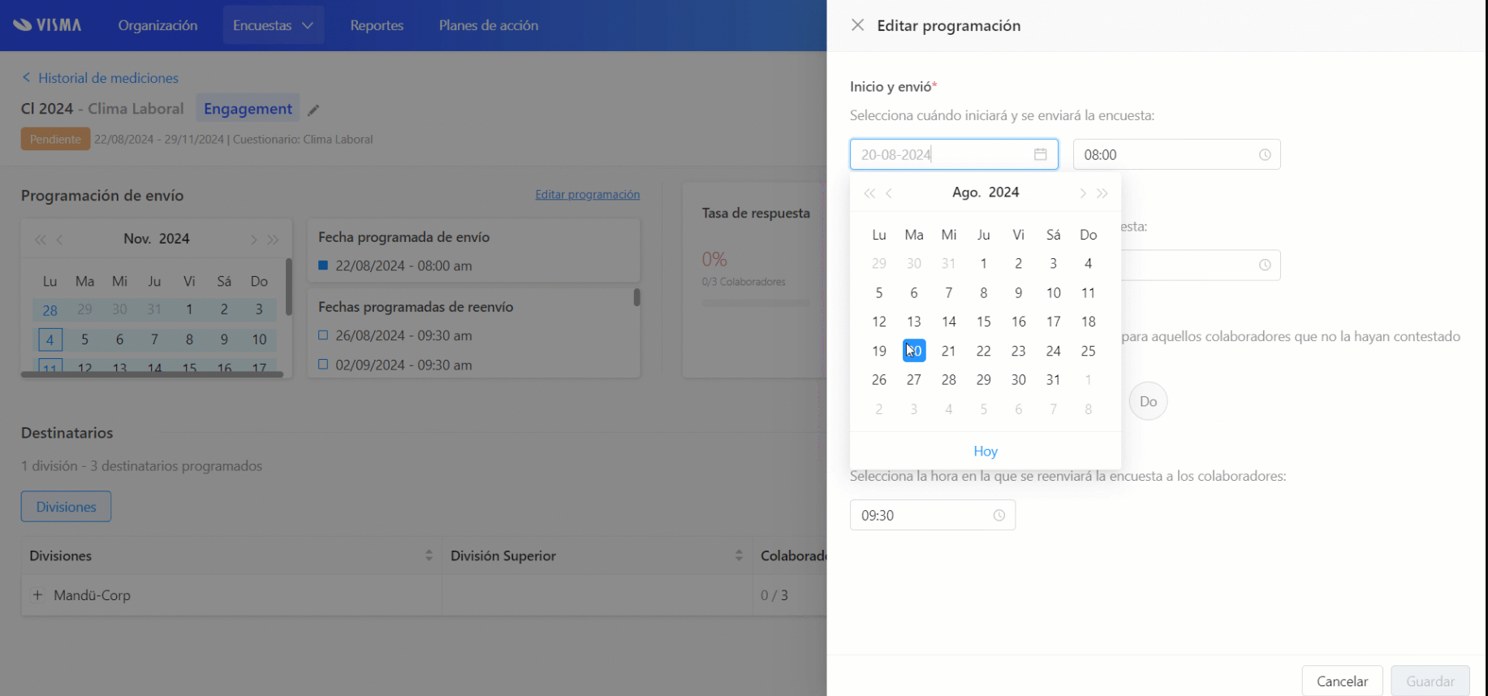The width and height of the screenshot is (1488, 696).
Task: Click the 0 / 3 cell in the Mandū-Corp row
Action: point(774,595)
